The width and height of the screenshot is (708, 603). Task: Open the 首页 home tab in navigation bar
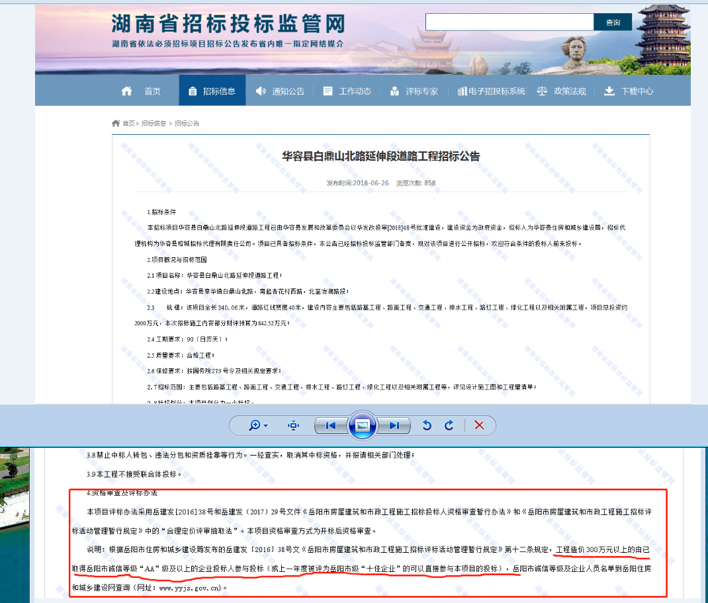[x=142, y=91]
